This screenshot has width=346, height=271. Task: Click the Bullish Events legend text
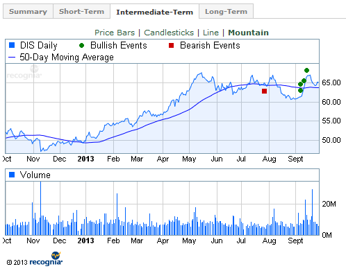click(119, 45)
